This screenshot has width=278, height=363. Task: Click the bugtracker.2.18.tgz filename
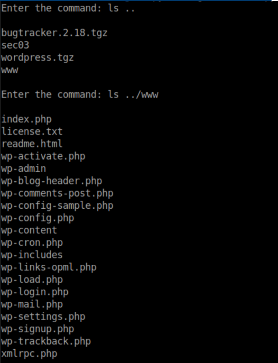[54, 33]
